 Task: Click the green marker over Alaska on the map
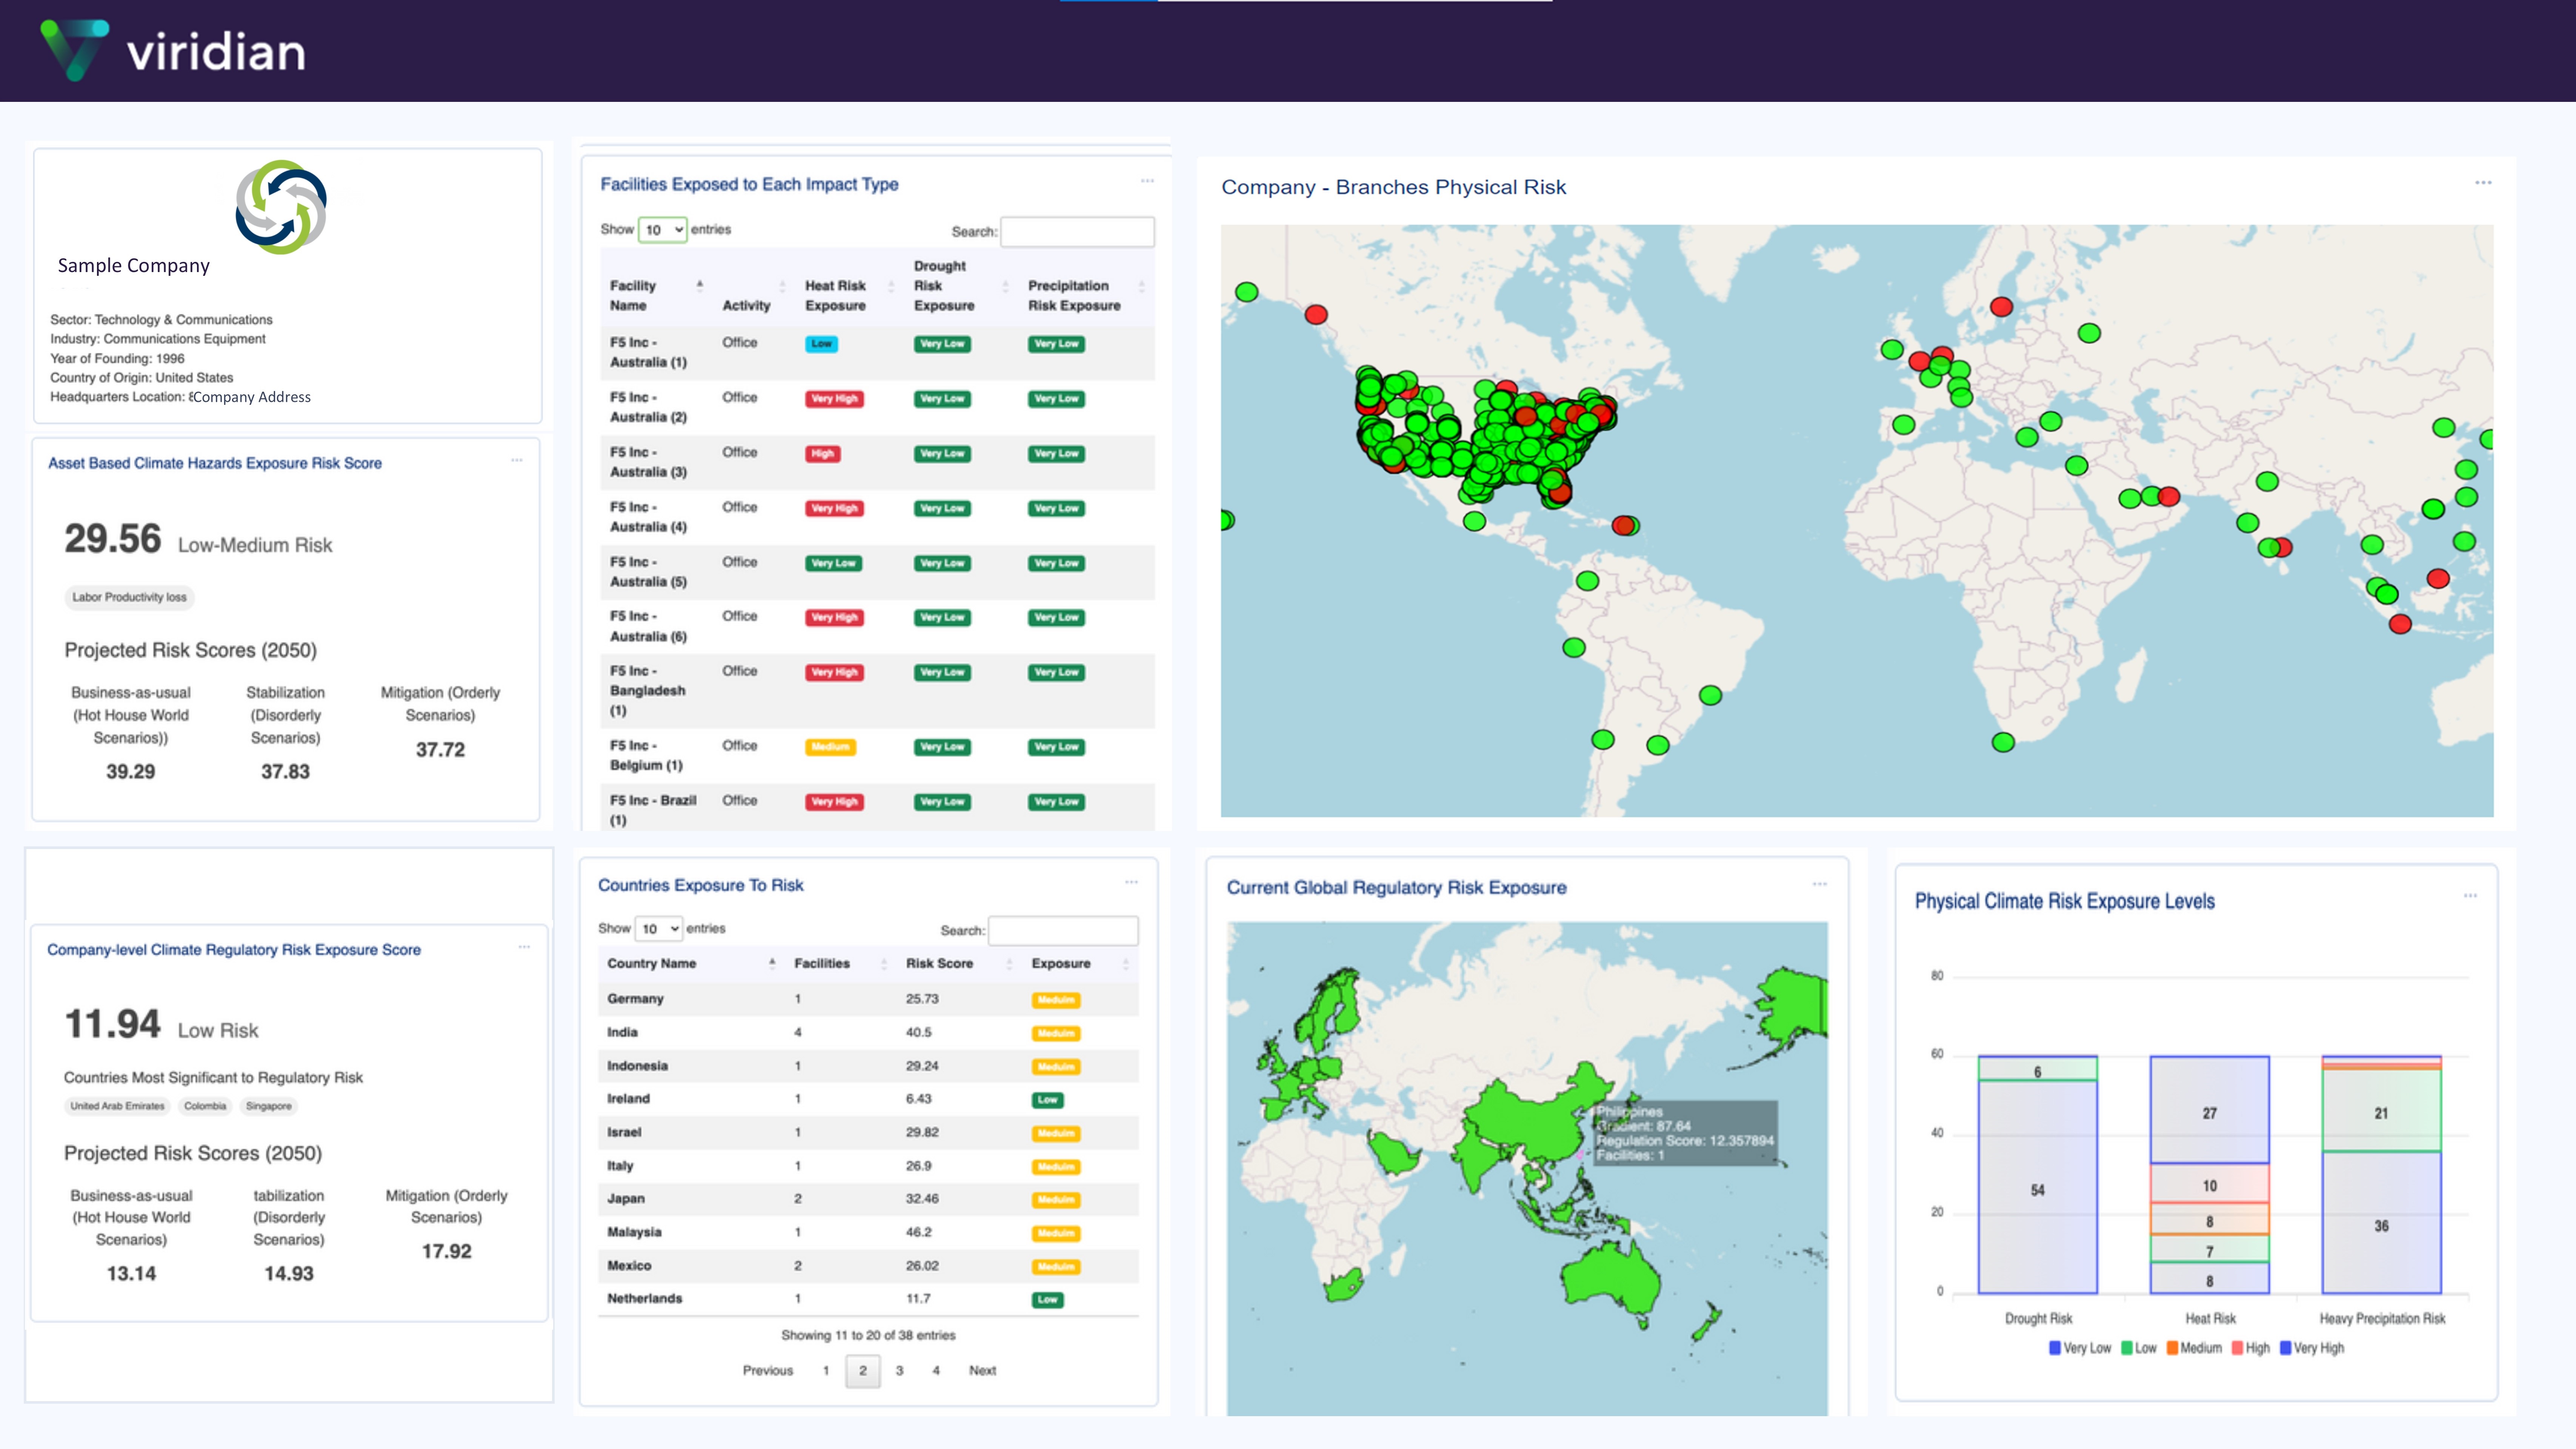click(x=1246, y=292)
